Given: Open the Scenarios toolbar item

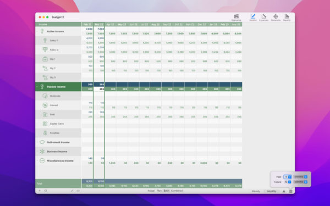Looking at the screenshot, I should pyautogui.click(x=236, y=18).
